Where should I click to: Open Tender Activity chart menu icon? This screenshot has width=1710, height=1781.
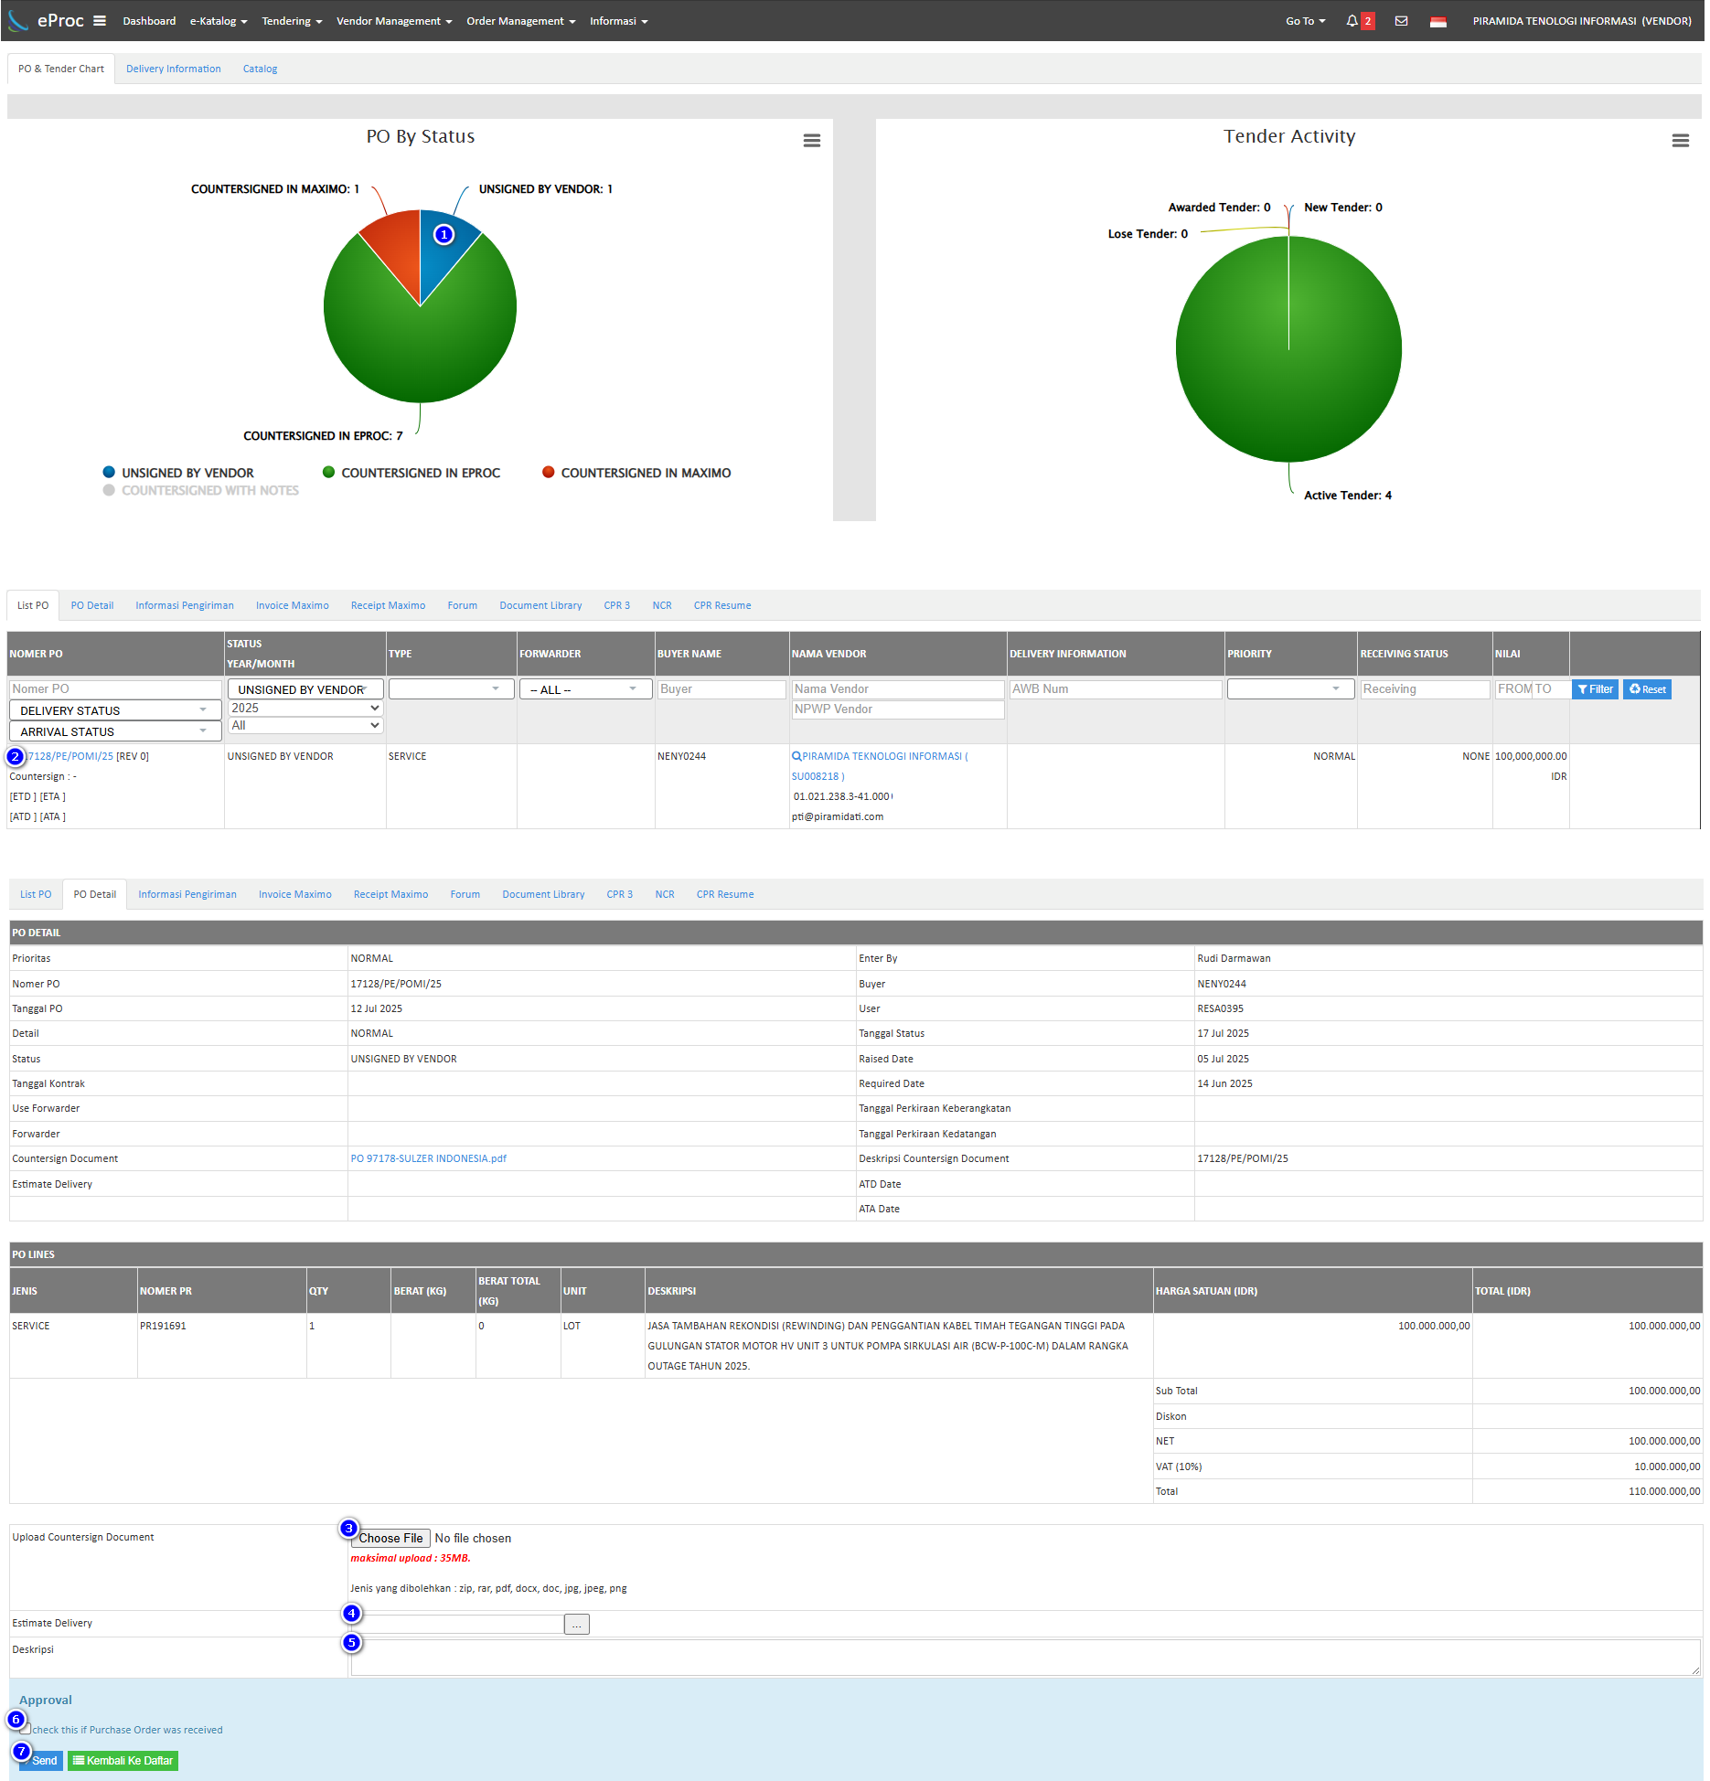pos(1680,141)
